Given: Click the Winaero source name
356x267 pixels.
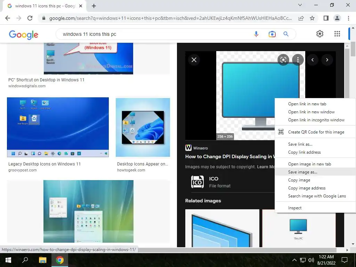Looking at the screenshot, I should coord(201,148).
